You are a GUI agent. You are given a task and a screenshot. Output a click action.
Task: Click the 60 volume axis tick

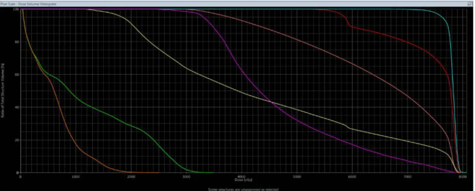[17, 74]
